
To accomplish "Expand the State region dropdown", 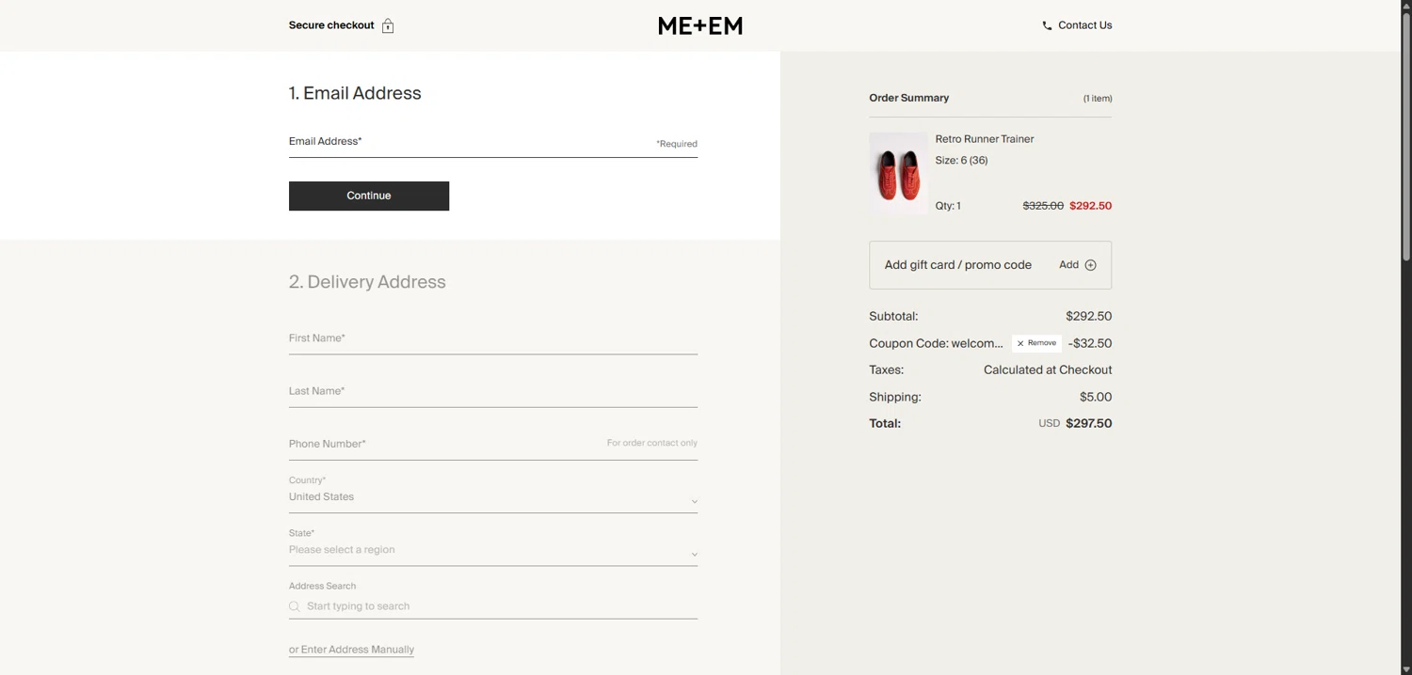I will 694,554.
